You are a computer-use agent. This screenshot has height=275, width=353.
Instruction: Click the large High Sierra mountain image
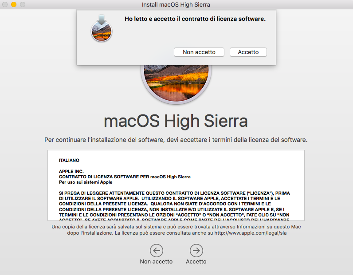click(176, 84)
